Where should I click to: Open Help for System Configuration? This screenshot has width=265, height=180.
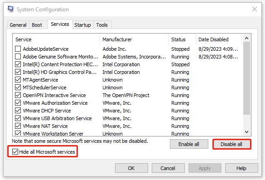pyautogui.click(x=241, y=168)
